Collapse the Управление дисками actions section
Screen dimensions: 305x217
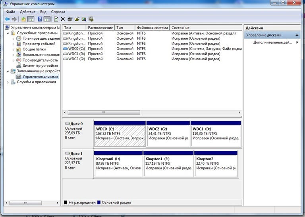pos(297,35)
